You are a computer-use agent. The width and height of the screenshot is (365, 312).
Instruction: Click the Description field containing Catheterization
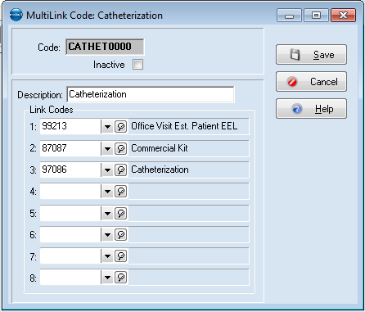point(151,94)
